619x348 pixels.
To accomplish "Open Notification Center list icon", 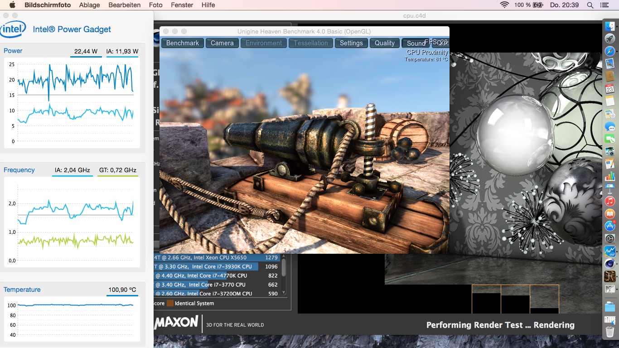I will pyautogui.click(x=604, y=5).
